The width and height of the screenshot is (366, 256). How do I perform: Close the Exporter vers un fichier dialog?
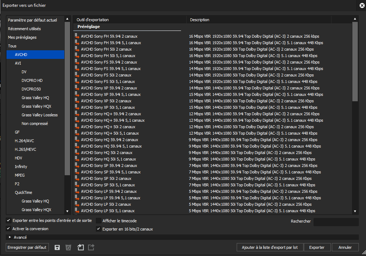coord(362,5)
